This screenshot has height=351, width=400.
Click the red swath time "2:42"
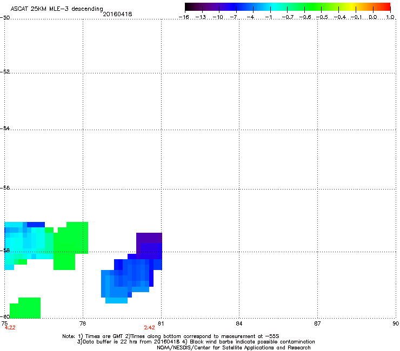(x=149, y=328)
